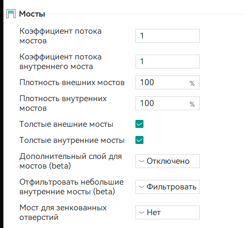This screenshot has width=245, height=228.
Task: Click the Мосты bridge section icon
Action: coord(11,14)
